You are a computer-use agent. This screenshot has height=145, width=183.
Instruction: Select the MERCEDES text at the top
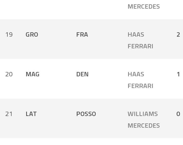pyautogui.click(x=144, y=7)
